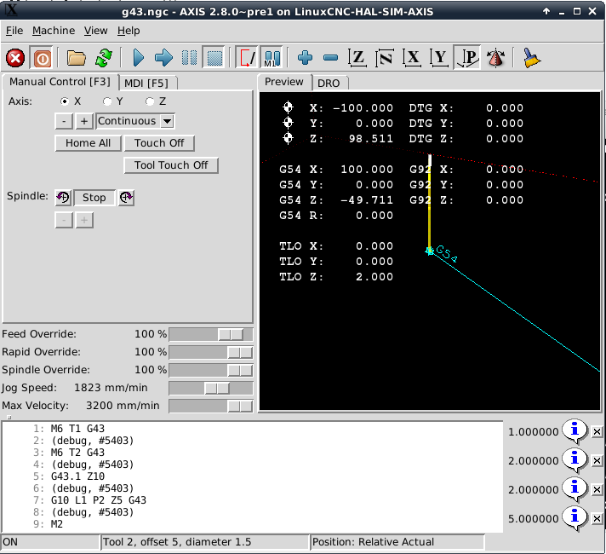Close first 2.000000 debug message
606x554 pixels.
coord(597,461)
